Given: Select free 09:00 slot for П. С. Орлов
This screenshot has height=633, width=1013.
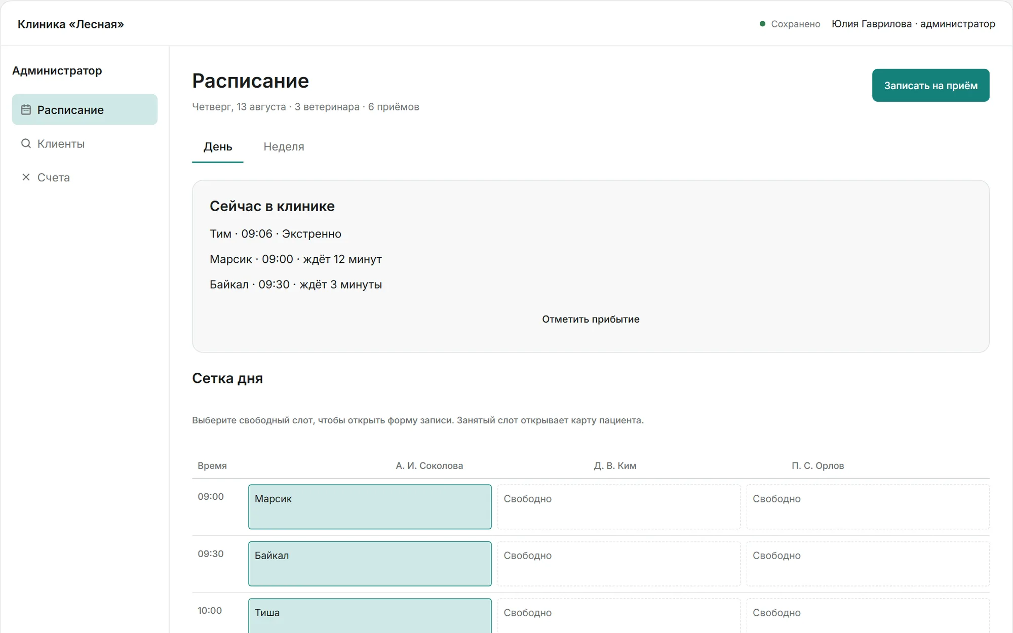Looking at the screenshot, I should [868, 507].
